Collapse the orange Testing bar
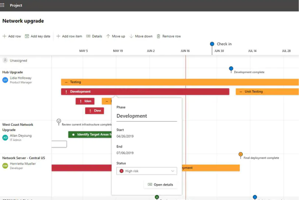 point(66,82)
